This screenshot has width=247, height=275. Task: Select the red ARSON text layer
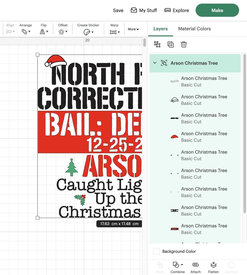(195, 229)
